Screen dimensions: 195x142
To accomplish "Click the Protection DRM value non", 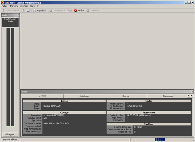I will pos(45,118).
